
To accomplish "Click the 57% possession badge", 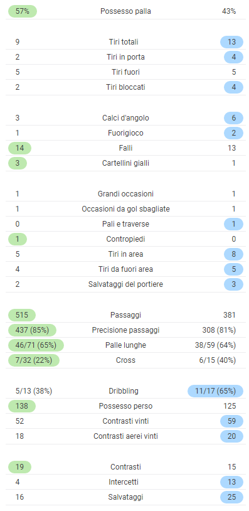I will tap(22, 11).
